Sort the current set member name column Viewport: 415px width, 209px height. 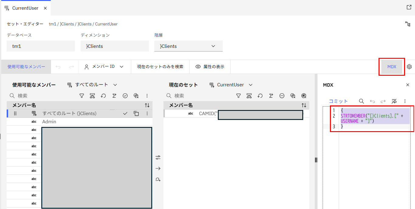(x=304, y=105)
